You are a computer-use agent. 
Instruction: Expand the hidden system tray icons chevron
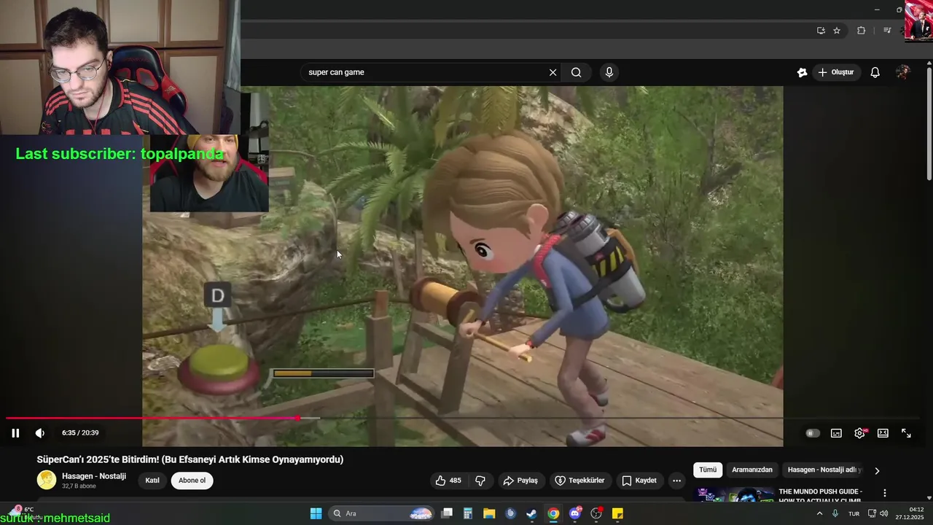pos(819,513)
